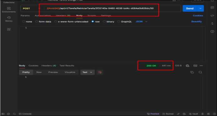217x116 pixels.
Task: Select the Visualize response view
Action: pos(70,72)
